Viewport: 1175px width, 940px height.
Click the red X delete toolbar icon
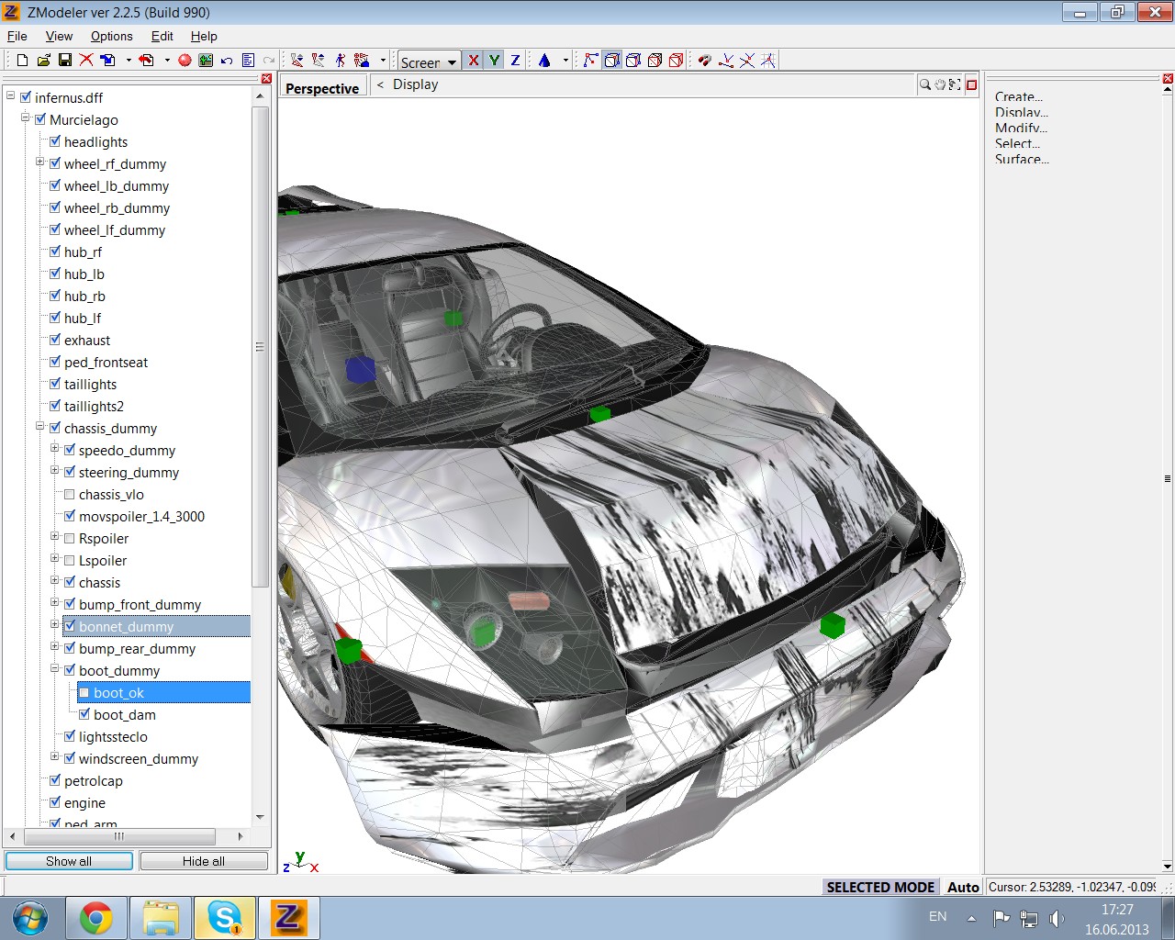click(x=85, y=61)
